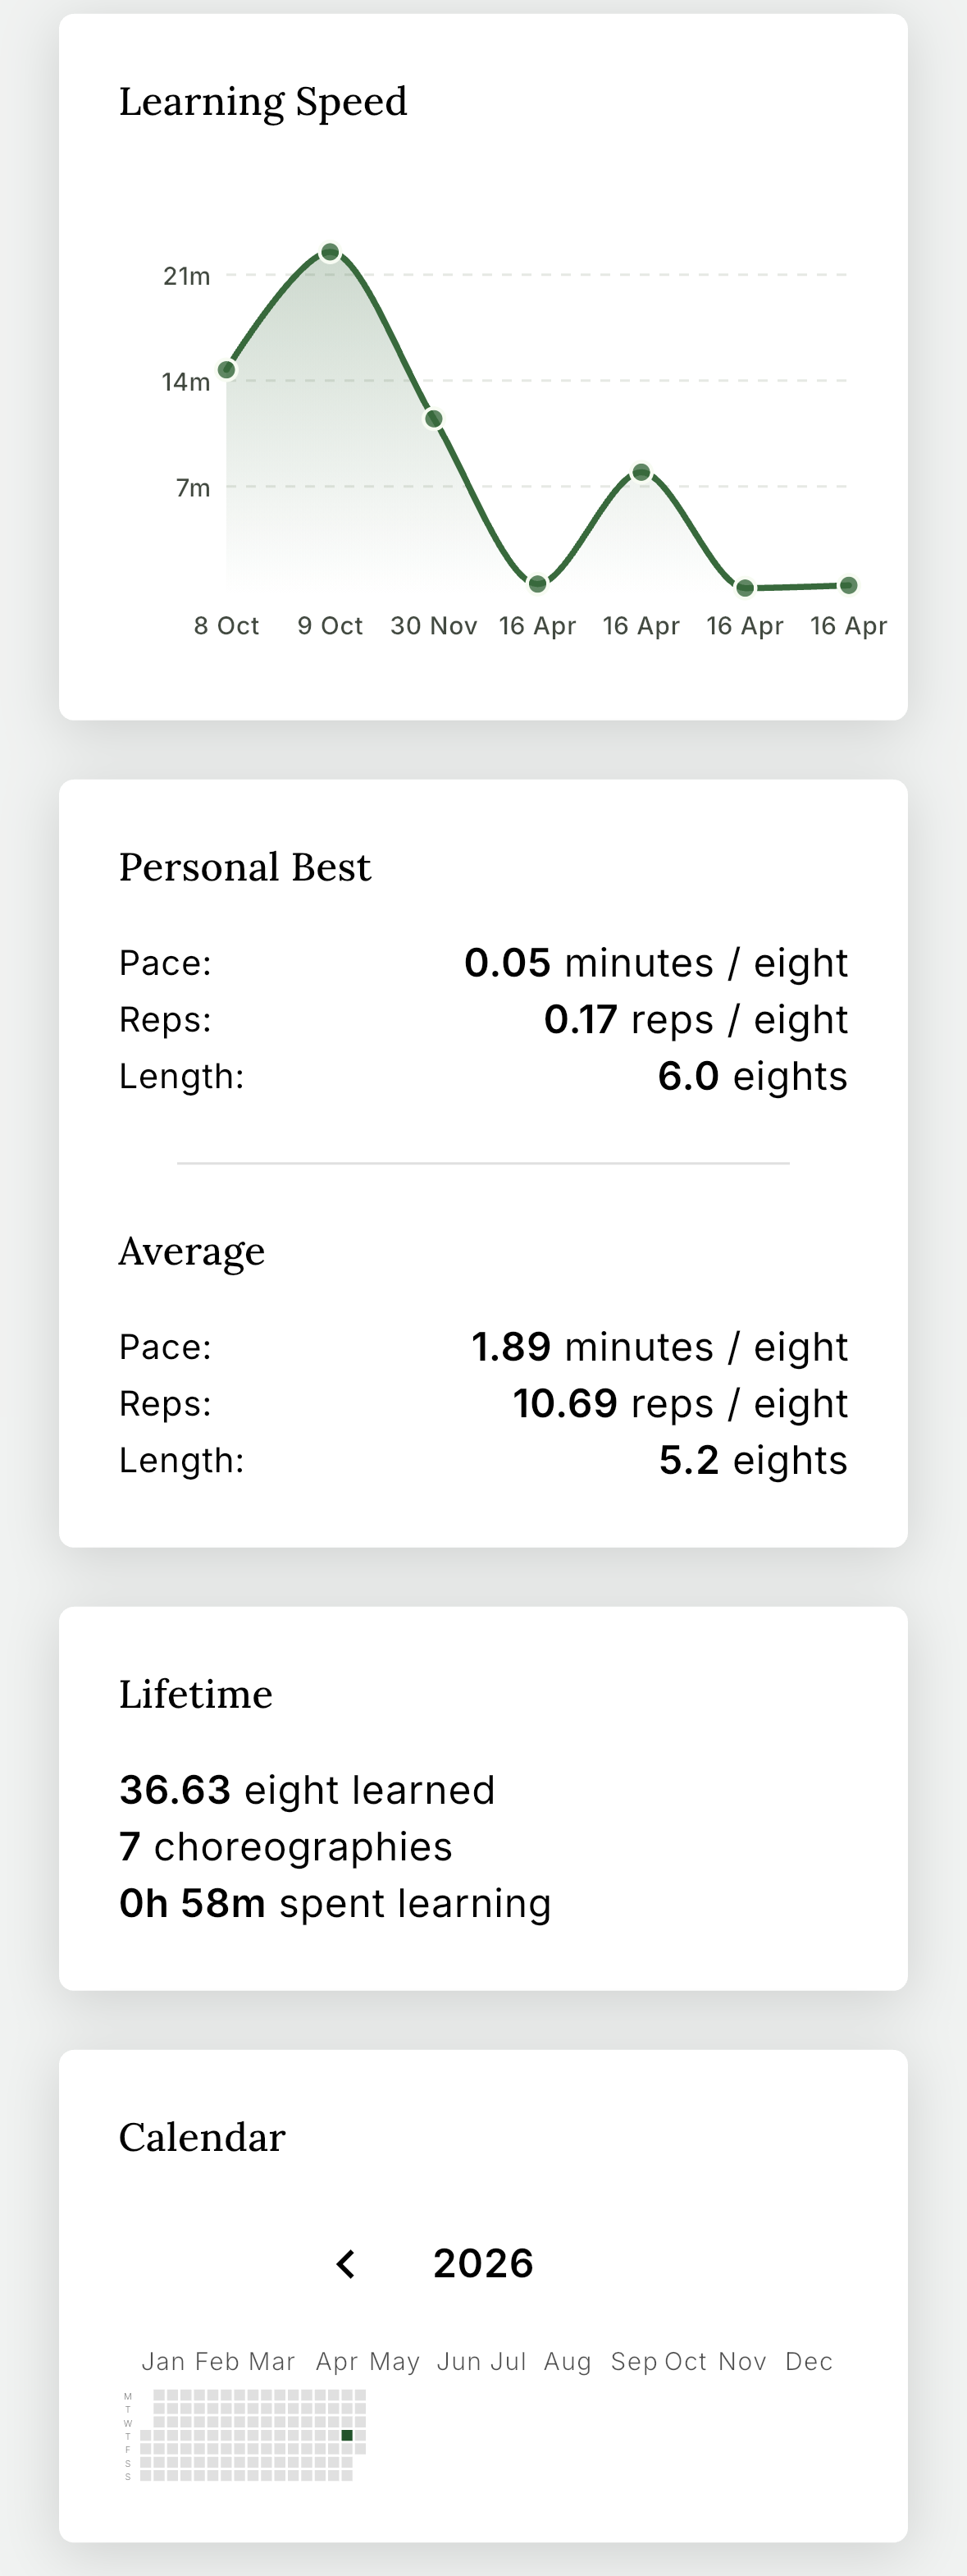This screenshot has width=967, height=2576.
Task: Click the 0h 58m spent learning stat
Action: click(335, 1902)
